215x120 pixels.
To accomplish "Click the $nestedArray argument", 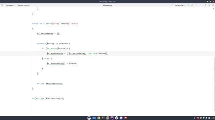I will [x=53, y=99].
